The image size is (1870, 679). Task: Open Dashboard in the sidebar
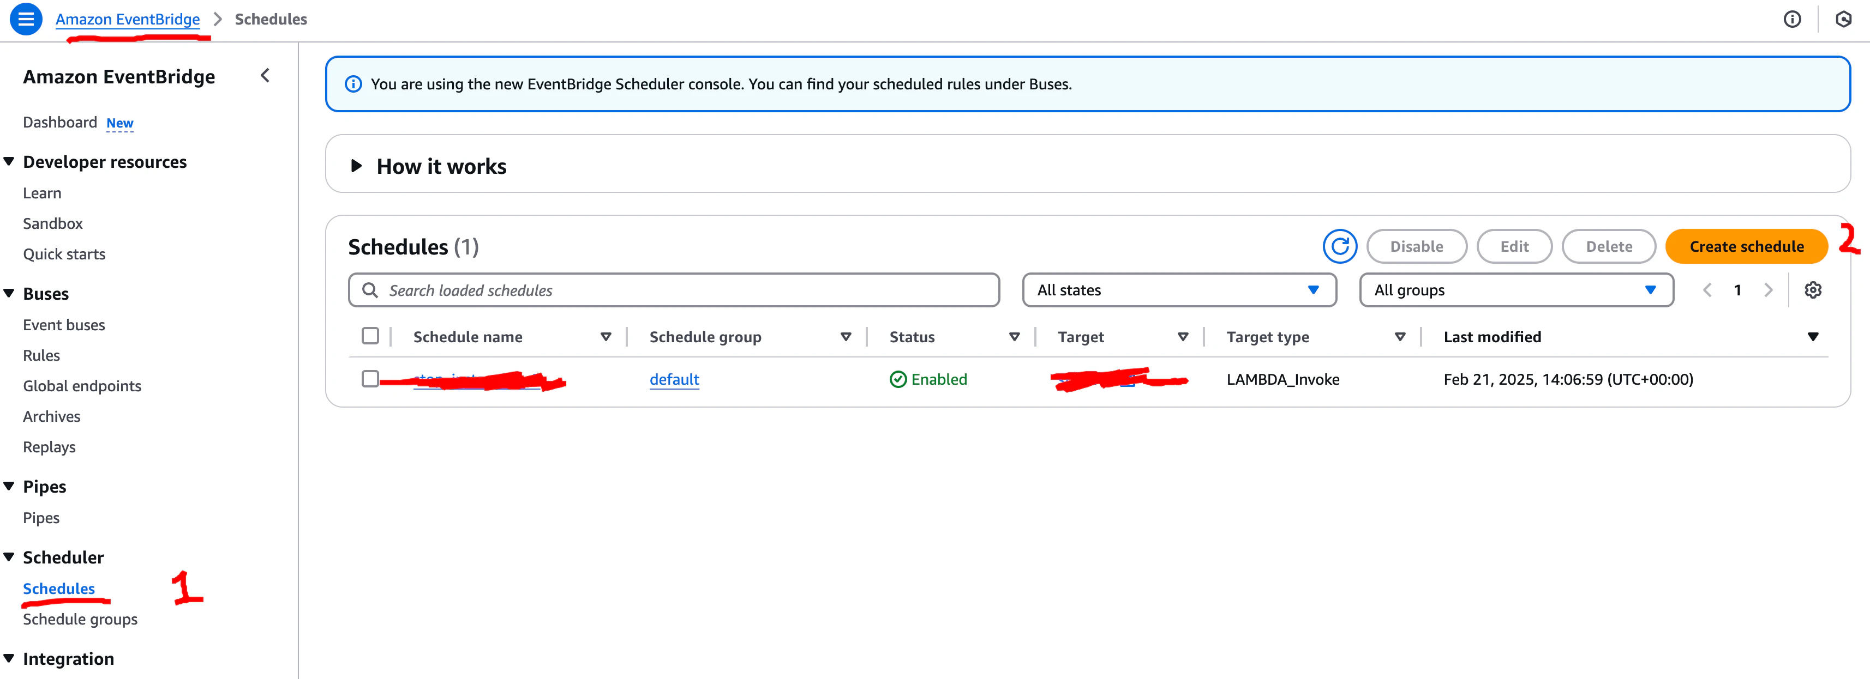[x=59, y=122]
